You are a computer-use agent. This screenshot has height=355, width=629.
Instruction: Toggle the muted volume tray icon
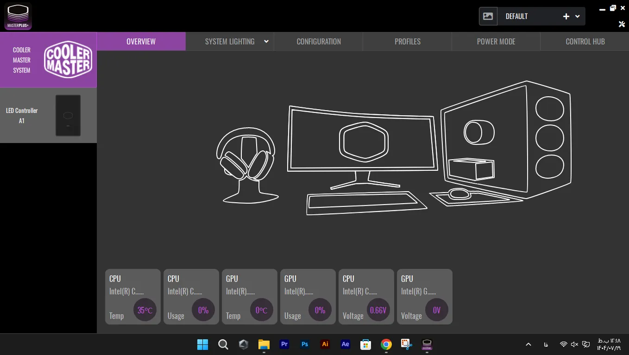click(575, 344)
